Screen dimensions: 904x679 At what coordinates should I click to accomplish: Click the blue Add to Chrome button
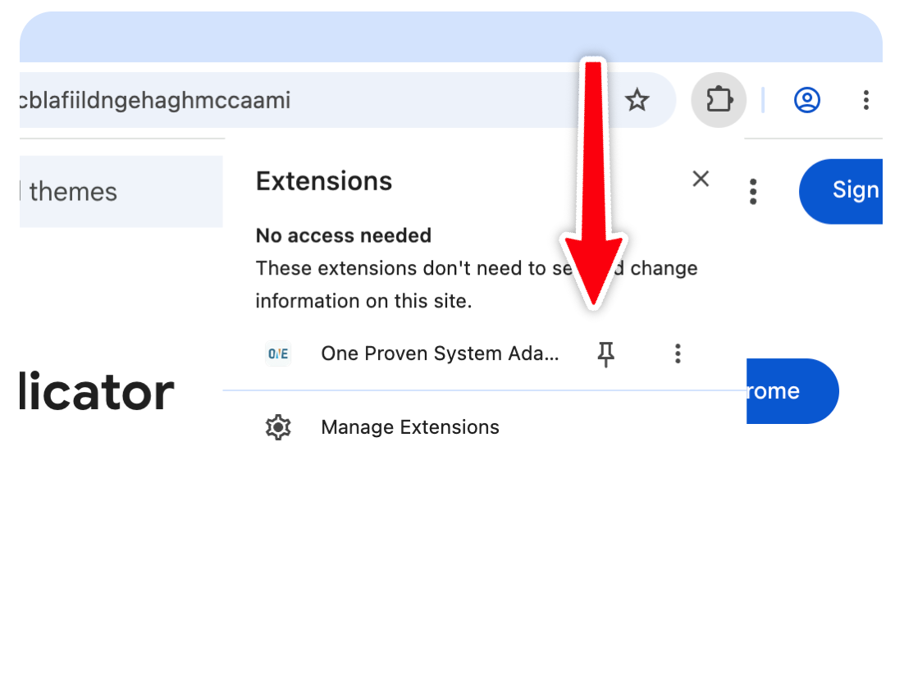click(x=792, y=391)
